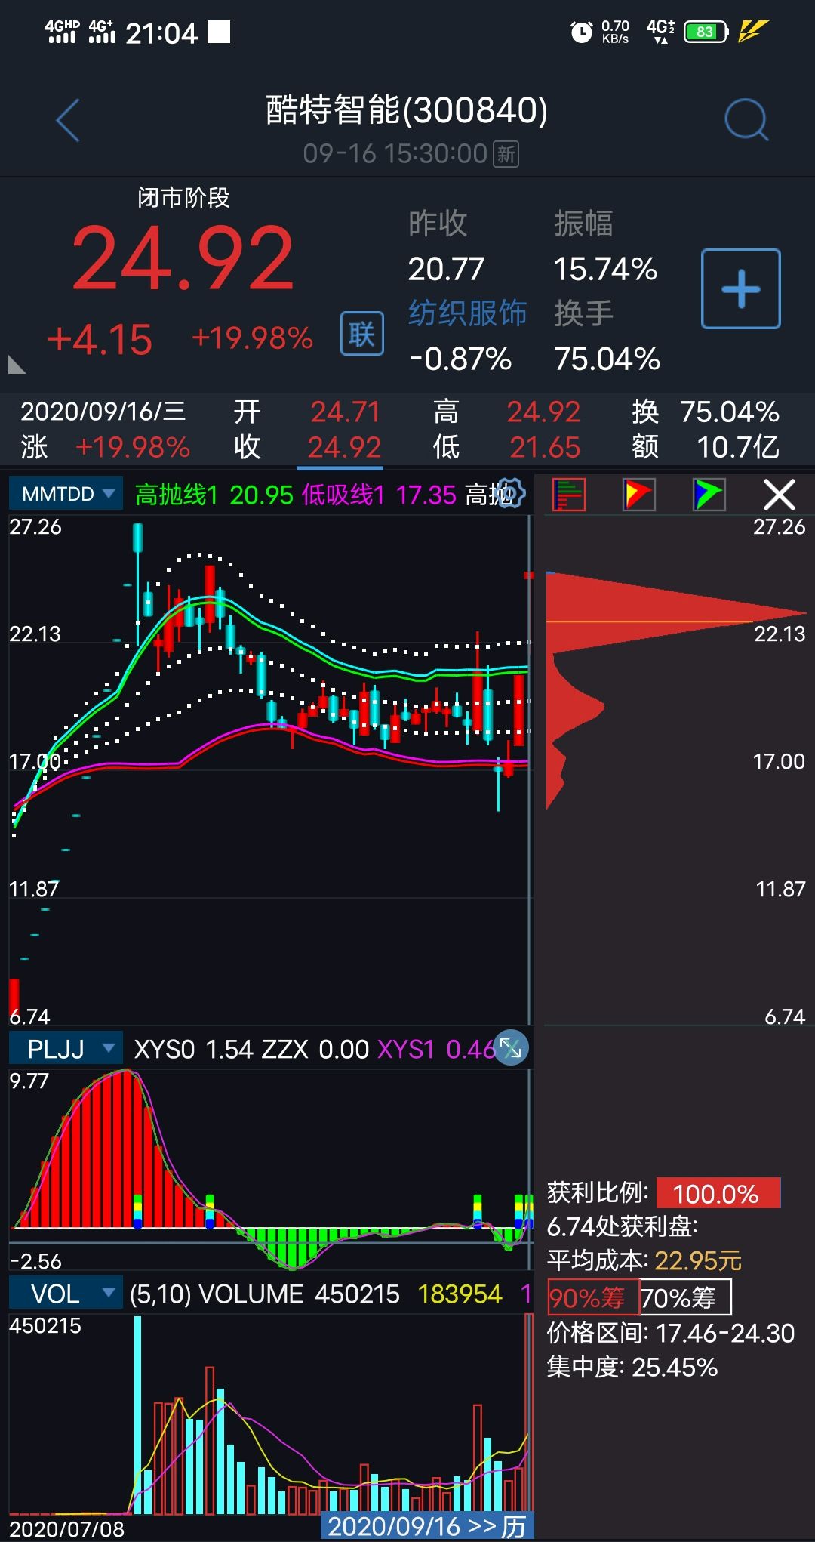The width and height of the screenshot is (815, 1542).
Task: Tap the 2020/09/16 >> 历 history button
Action: click(427, 1526)
